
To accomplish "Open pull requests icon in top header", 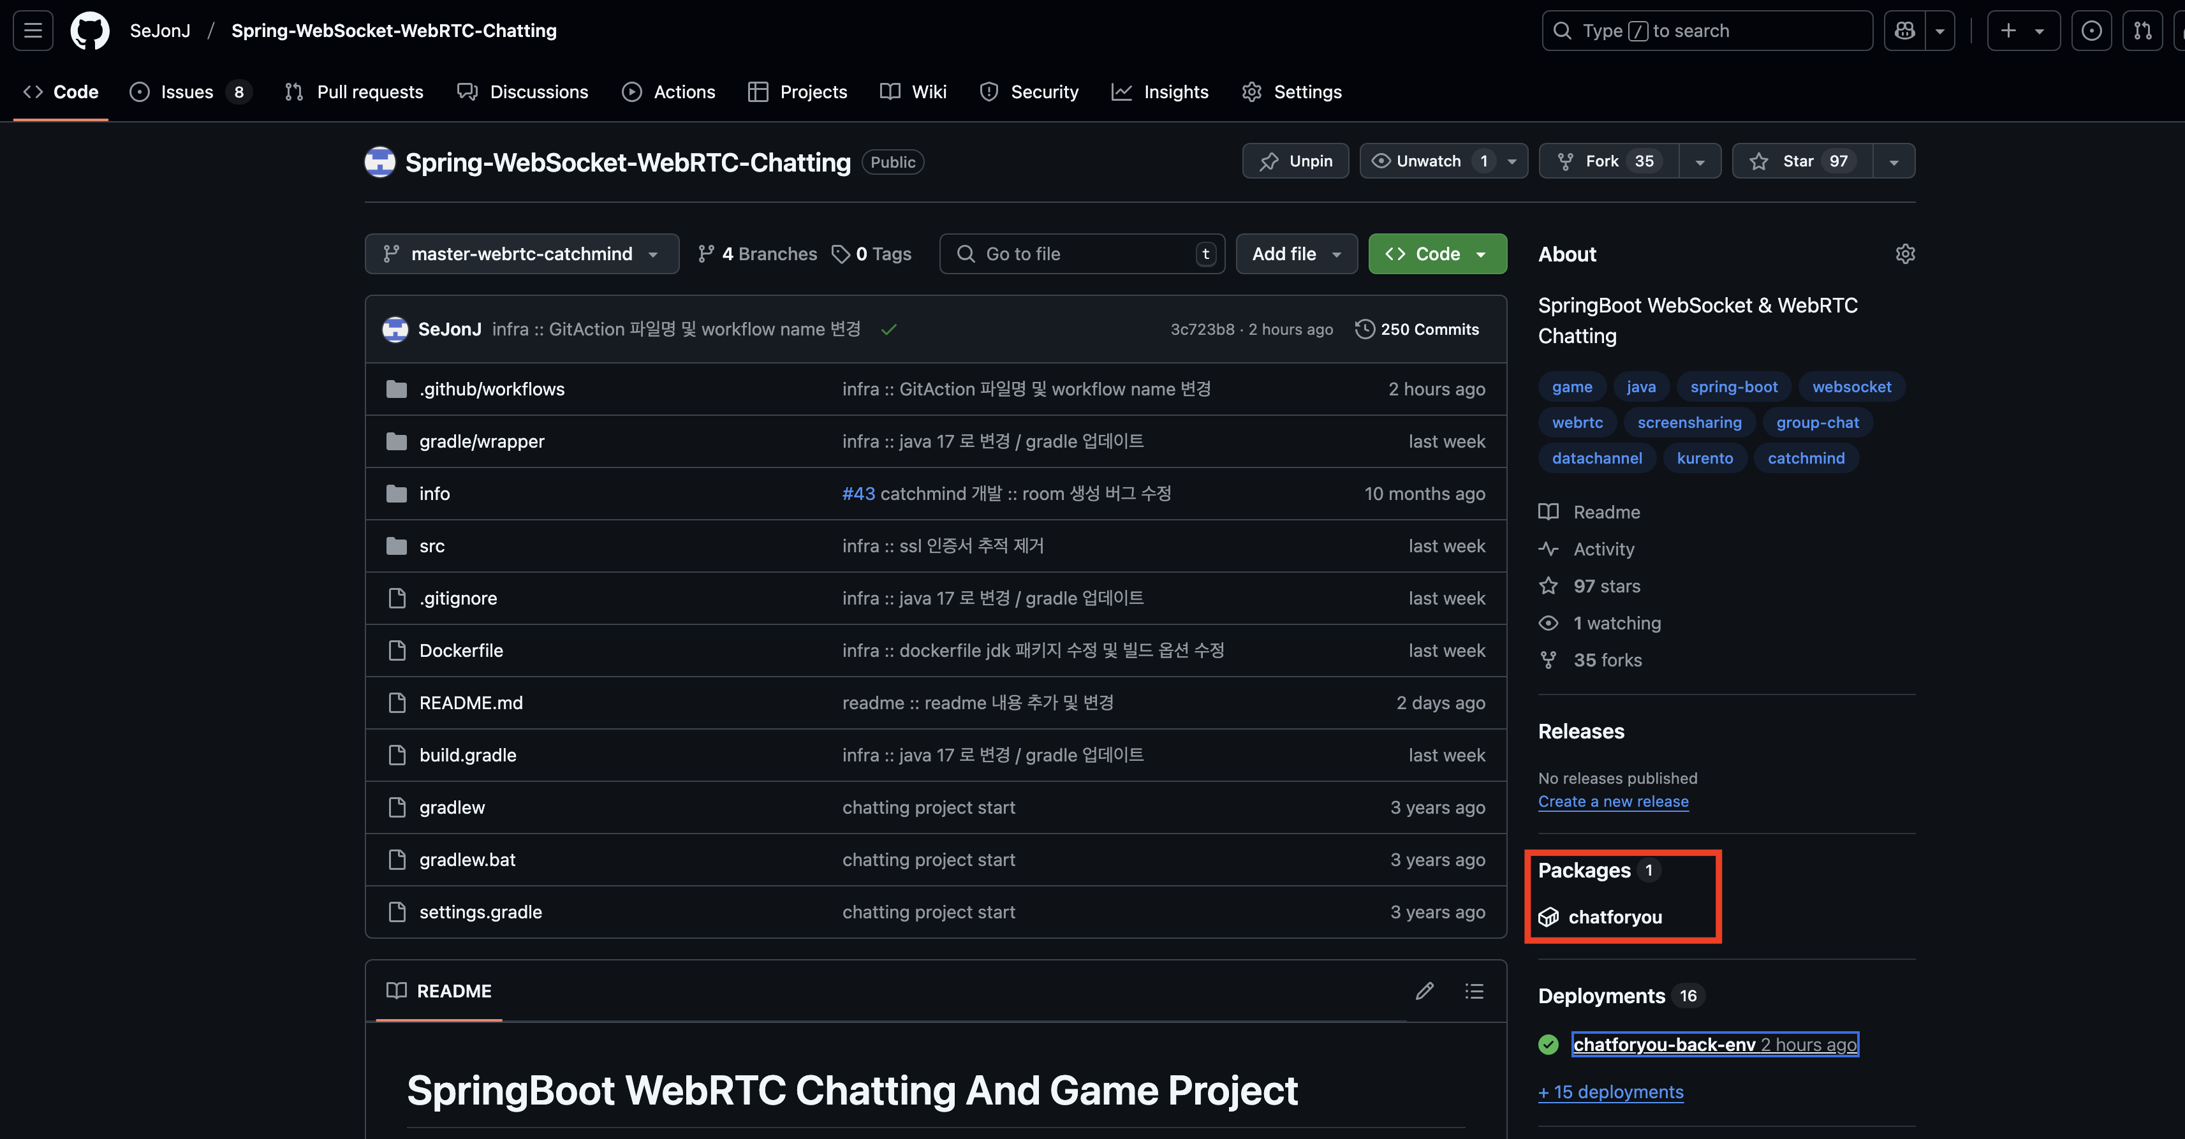I will click(x=2143, y=31).
